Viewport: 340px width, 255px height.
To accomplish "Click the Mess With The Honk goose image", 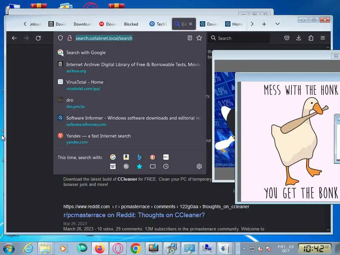I will 290,141.
